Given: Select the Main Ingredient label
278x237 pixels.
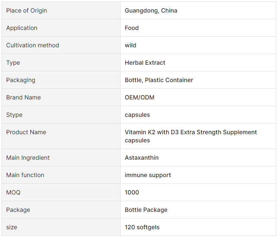Looking at the screenshot, I should 28,158.
